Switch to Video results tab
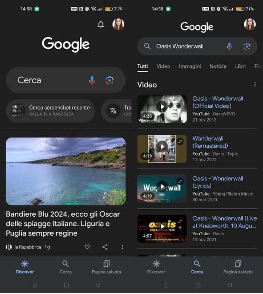This screenshot has width=263, height=294. pos(163,67)
